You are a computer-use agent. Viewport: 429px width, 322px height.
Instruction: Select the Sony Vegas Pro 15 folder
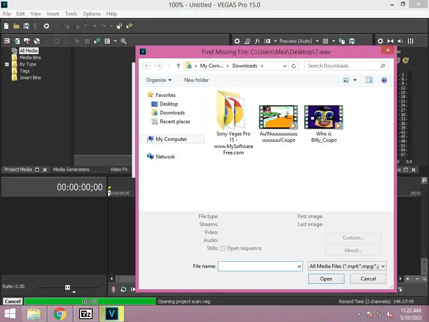[x=233, y=123]
